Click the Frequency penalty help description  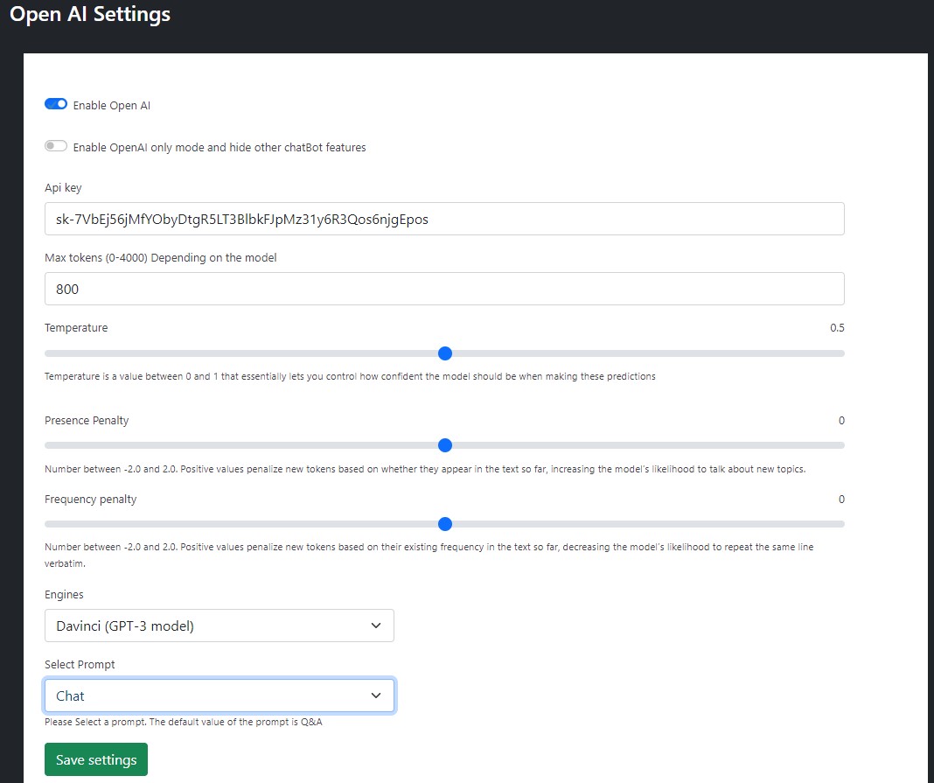click(429, 555)
